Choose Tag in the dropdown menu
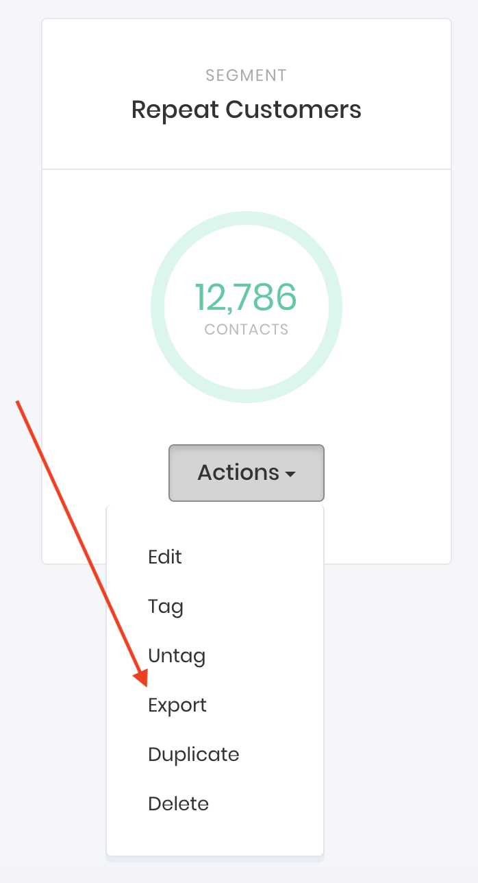 tap(165, 606)
